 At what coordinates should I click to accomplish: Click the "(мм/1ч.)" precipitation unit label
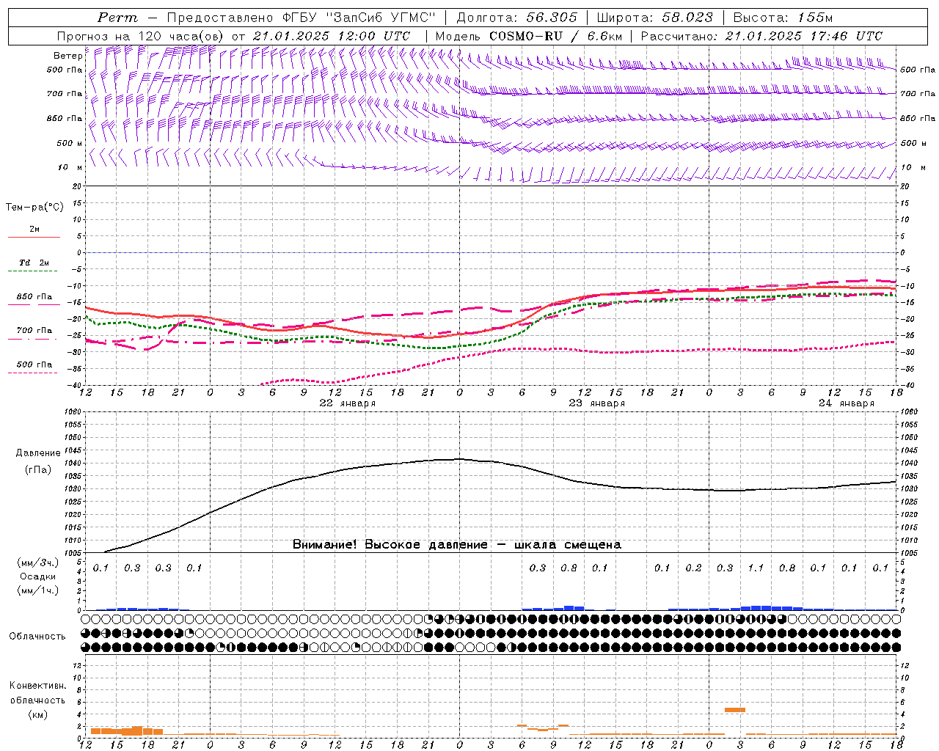coord(38,590)
